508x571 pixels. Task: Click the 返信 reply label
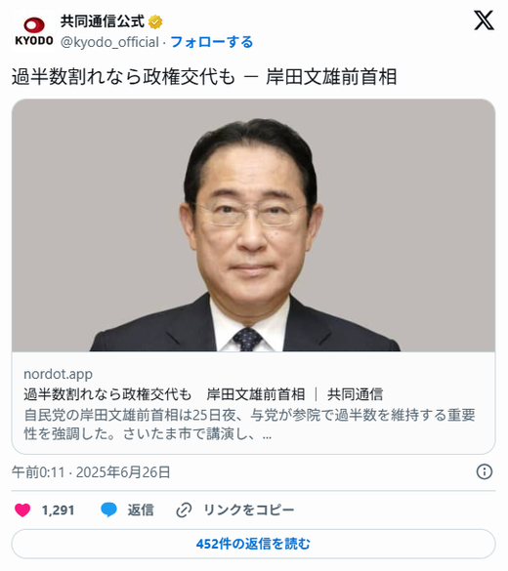point(141,510)
